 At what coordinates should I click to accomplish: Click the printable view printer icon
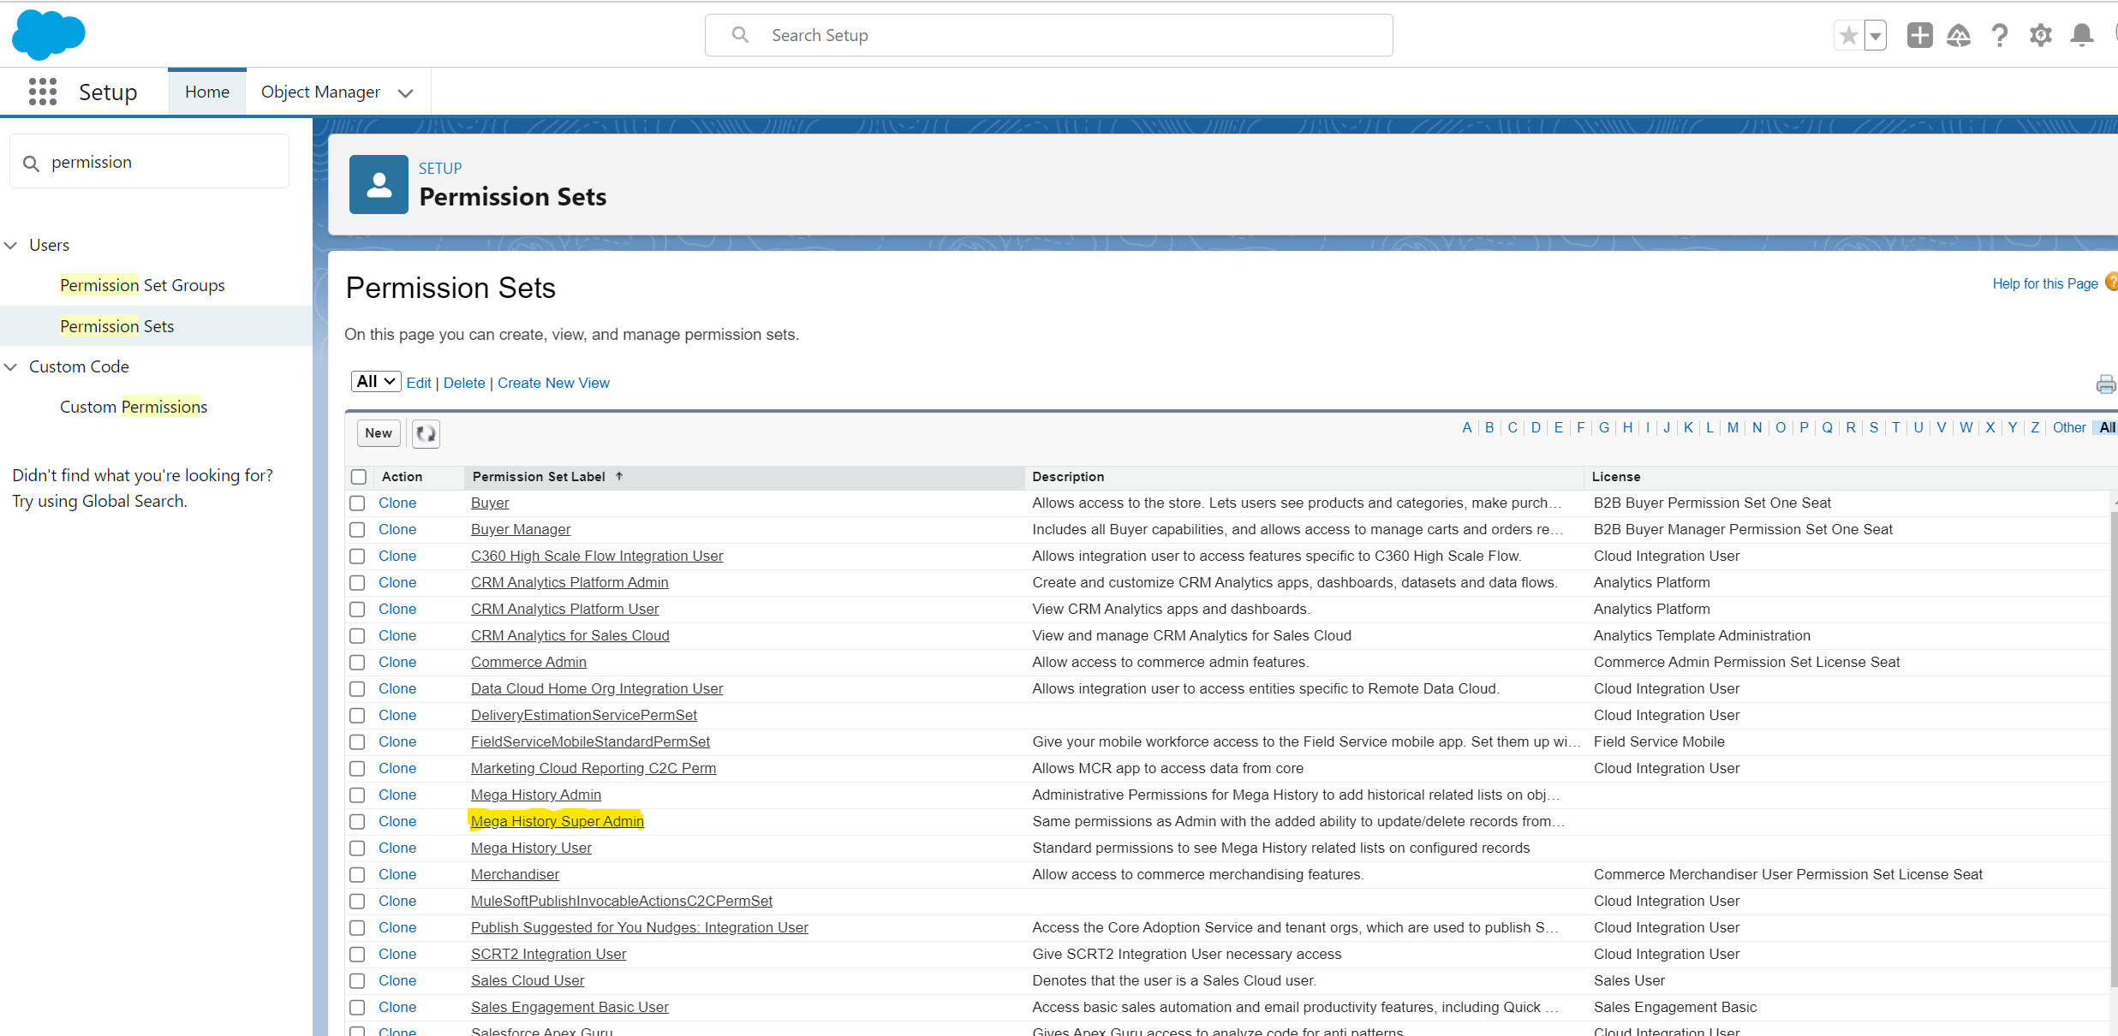pos(2105,384)
